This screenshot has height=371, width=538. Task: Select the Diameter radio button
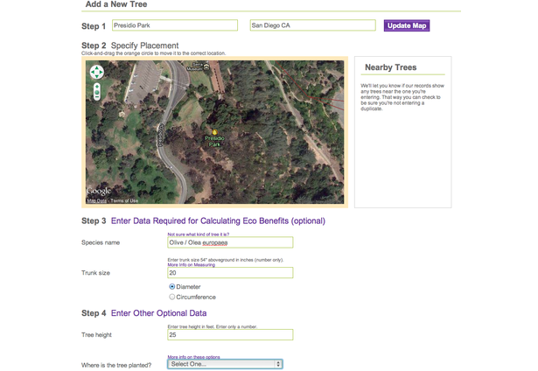tap(172, 287)
